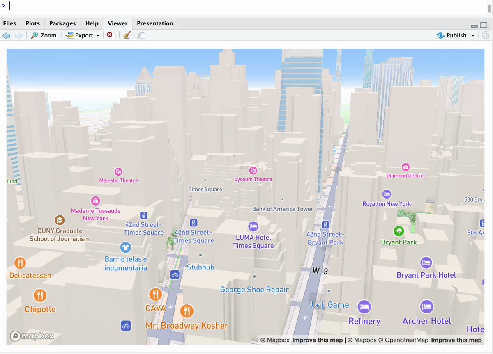Open the Packages tab
The height and width of the screenshot is (354, 493).
click(x=62, y=23)
